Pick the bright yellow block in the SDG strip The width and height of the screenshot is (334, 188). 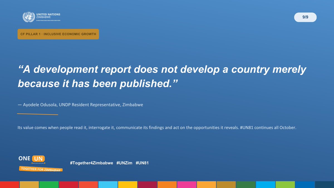click(x=128, y=184)
